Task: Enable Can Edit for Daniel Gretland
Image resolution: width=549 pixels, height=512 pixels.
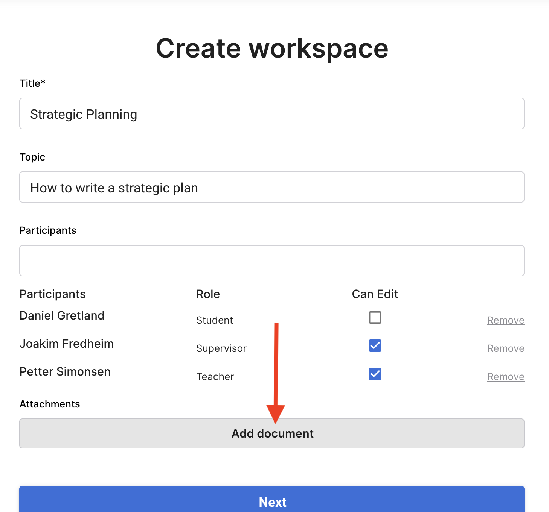Action: (x=375, y=318)
